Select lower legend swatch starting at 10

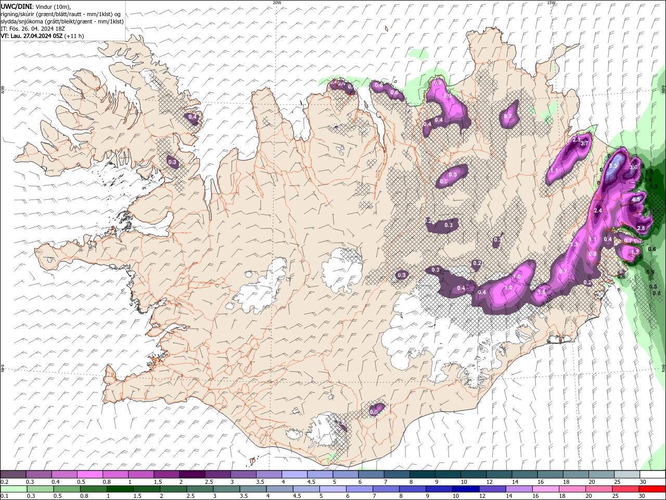466,489
